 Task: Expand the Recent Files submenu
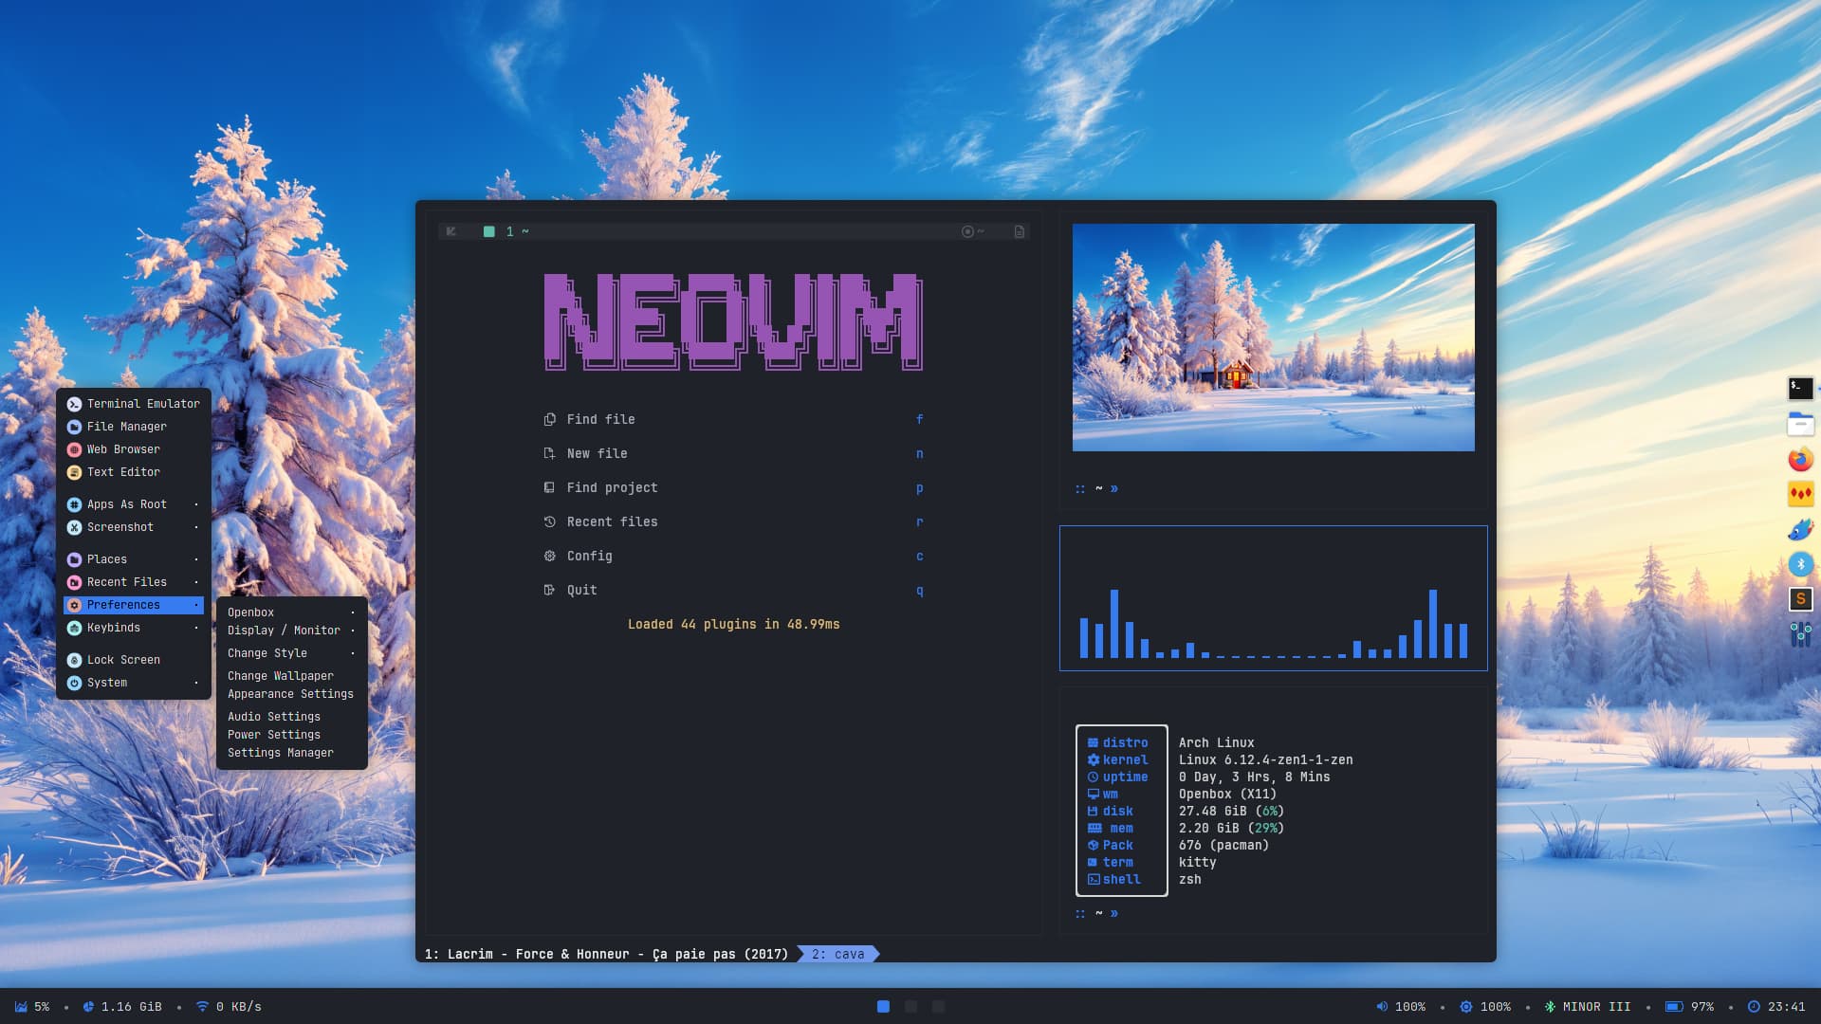click(134, 582)
